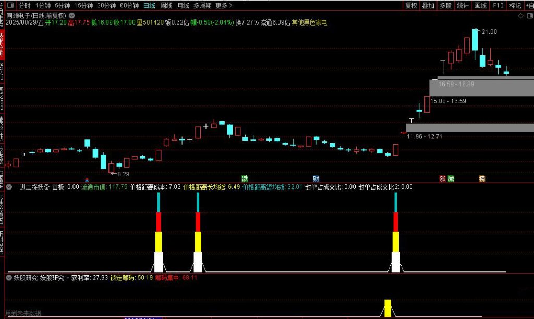Open dropdown next to 同洲电子 stock title

(x=71, y=16)
